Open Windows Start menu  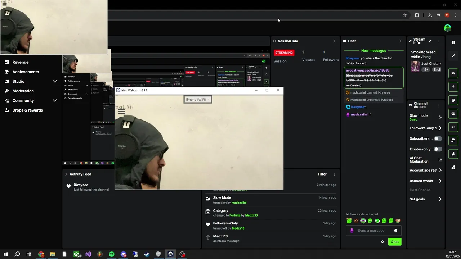pyautogui.click(x=6, y=254)
